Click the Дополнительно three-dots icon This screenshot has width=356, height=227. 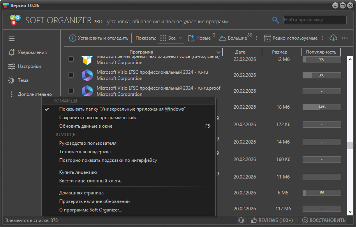pyautogui.click(x=12, y=94)
